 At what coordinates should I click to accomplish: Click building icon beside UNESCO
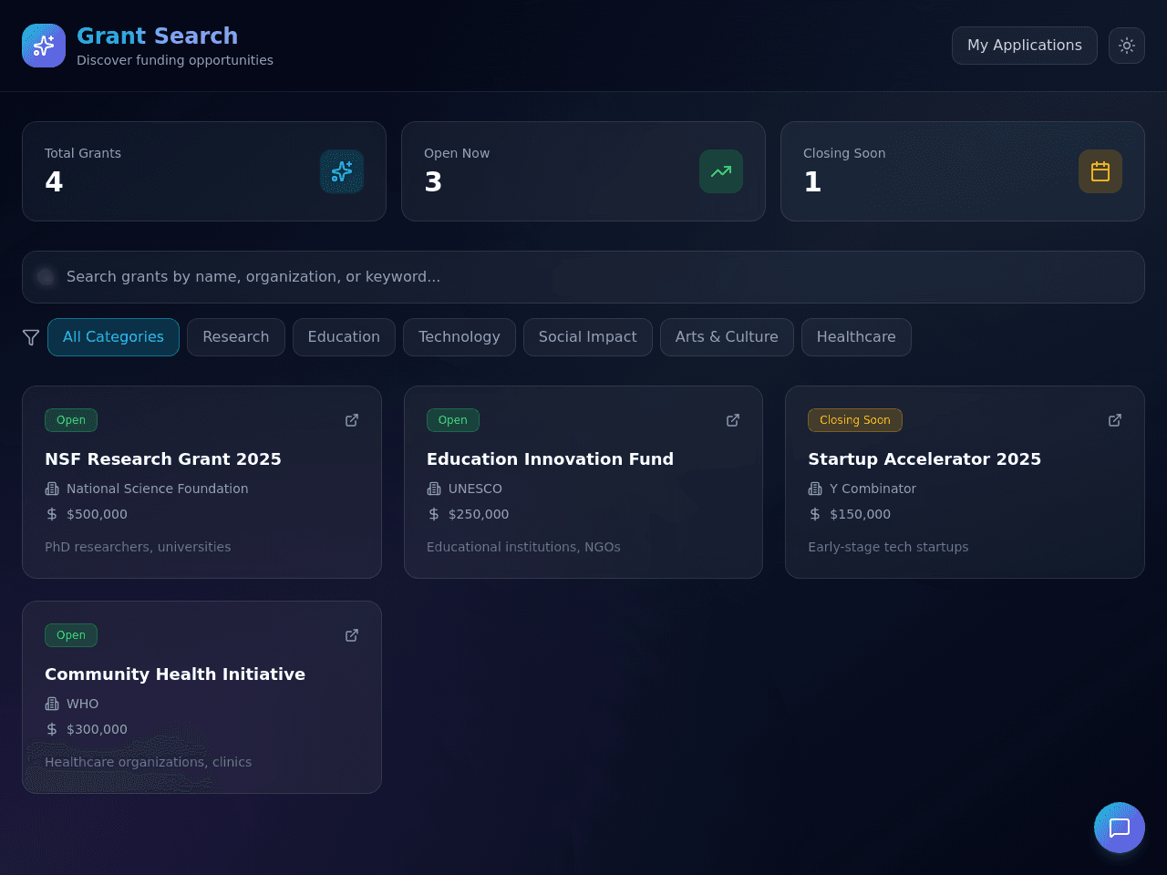(434, 489)
